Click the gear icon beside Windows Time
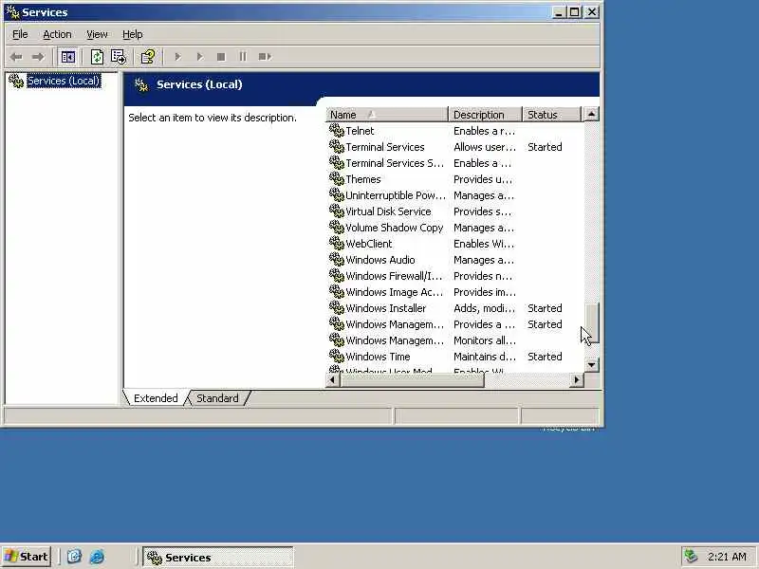Viewport: 759px width, 569px height. click(337, 357)
